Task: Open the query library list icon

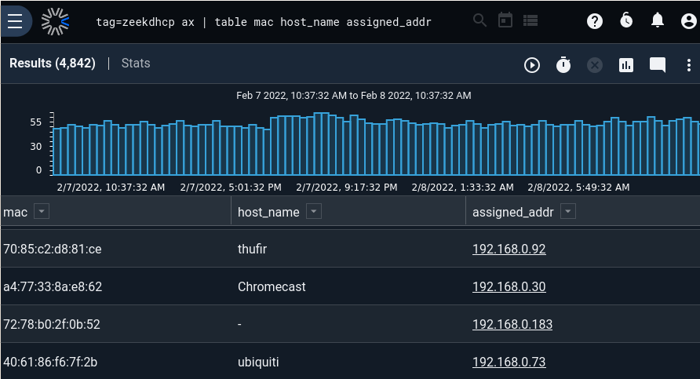Action: click(530, 20)
